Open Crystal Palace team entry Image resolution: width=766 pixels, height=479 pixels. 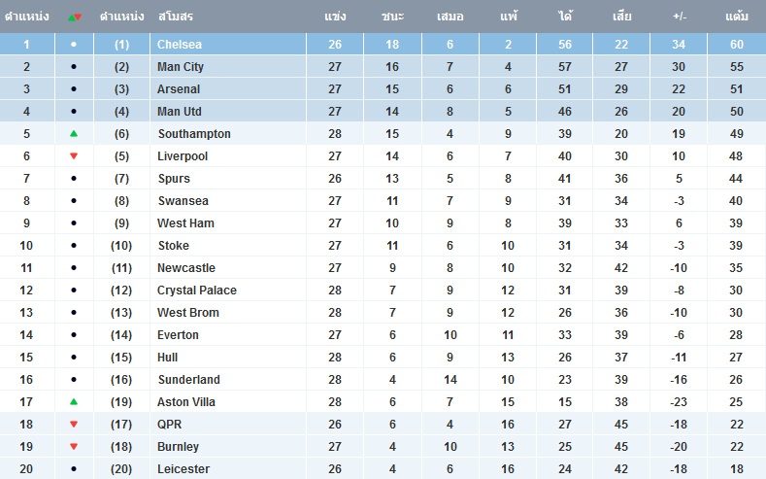pyautogui.click(x=197, y=291)
